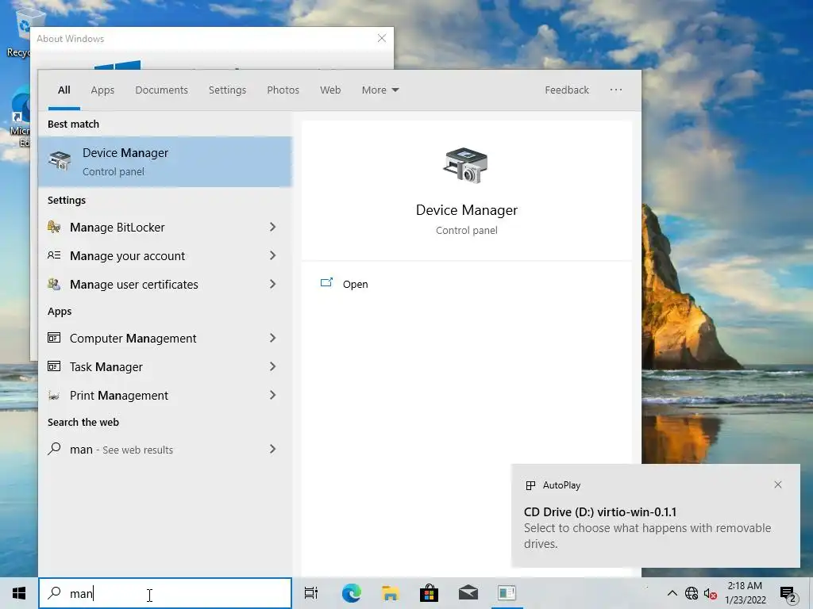
Task: Click the Task Manager app icon
Action: (x=54, y=366)
